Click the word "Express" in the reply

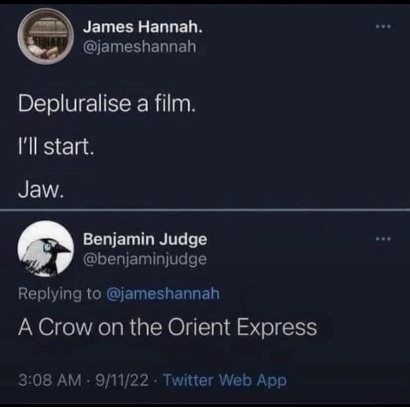click(x=277, y=328)
